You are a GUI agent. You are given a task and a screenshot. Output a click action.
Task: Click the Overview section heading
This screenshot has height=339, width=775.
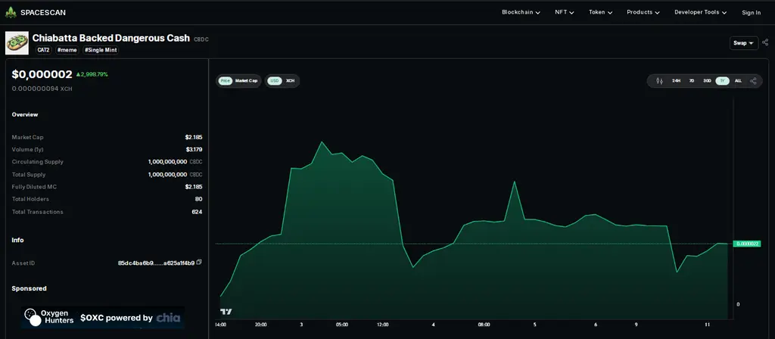click(x=25, y=115)
